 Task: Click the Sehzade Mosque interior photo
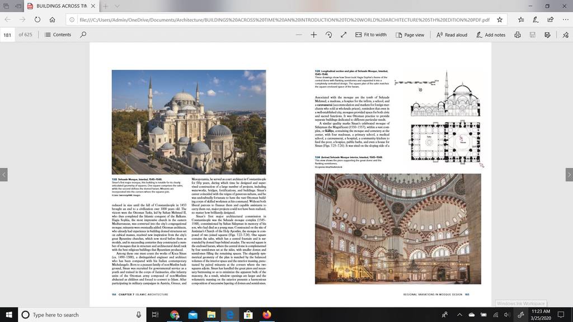398,229
